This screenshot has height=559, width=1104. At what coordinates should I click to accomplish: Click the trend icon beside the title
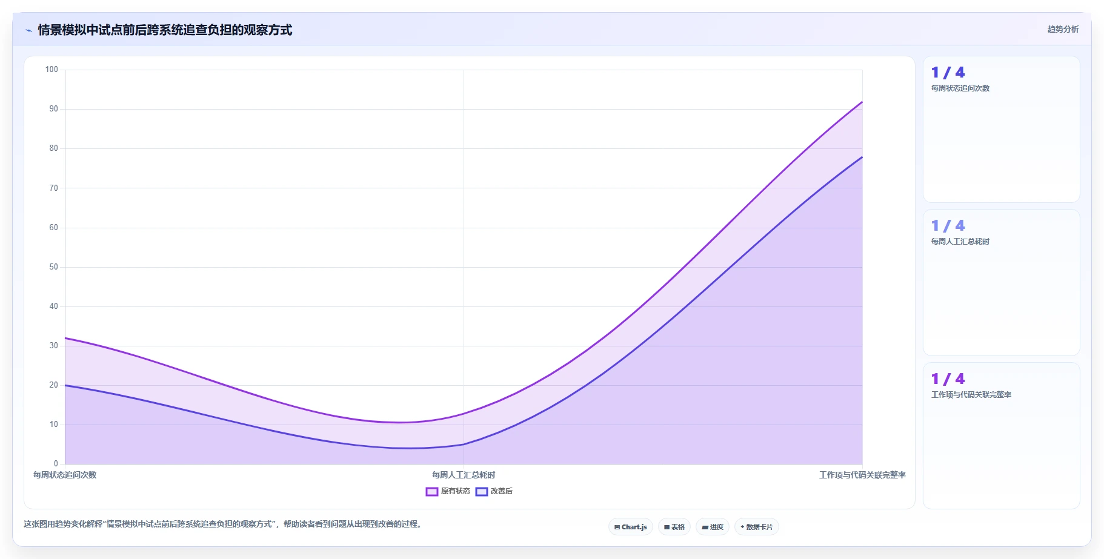coord(28,30)
